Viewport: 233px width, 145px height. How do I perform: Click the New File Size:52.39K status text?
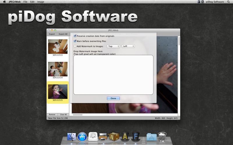click(58, 118)
